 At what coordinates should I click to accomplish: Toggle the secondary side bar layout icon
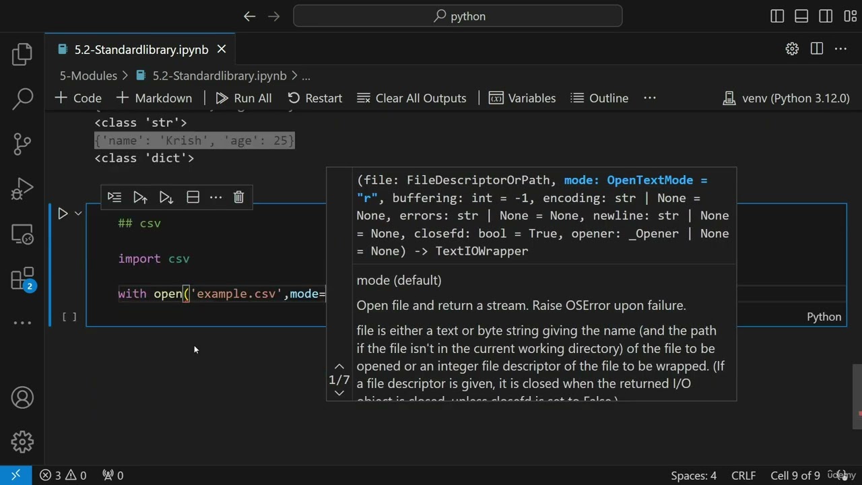pos(826,16)
